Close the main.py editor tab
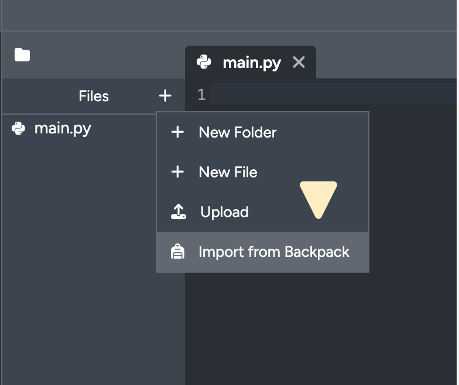 click(299, 63)
